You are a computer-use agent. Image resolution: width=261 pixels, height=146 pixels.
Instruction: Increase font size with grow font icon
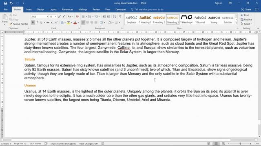60,17
